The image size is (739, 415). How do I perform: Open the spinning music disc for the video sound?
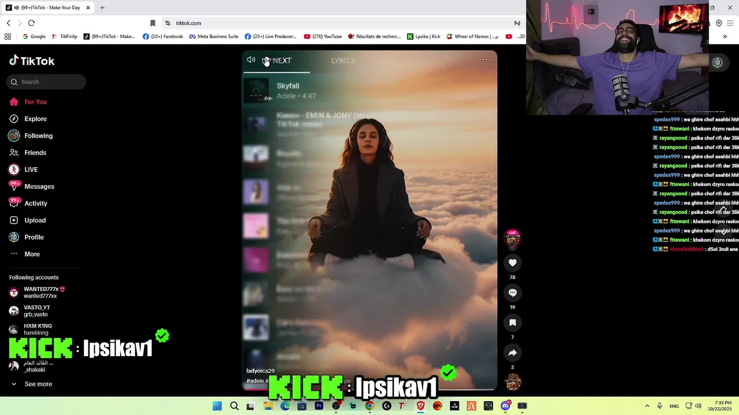click(513, 382)
